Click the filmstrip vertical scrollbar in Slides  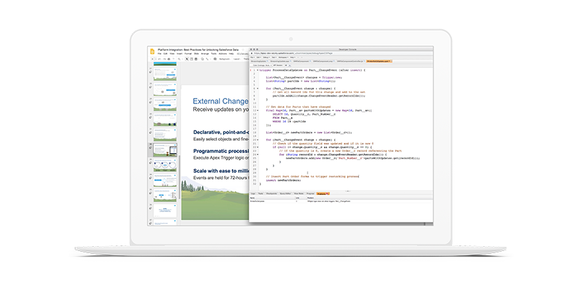pyautogui.click(x=179, y=177)
